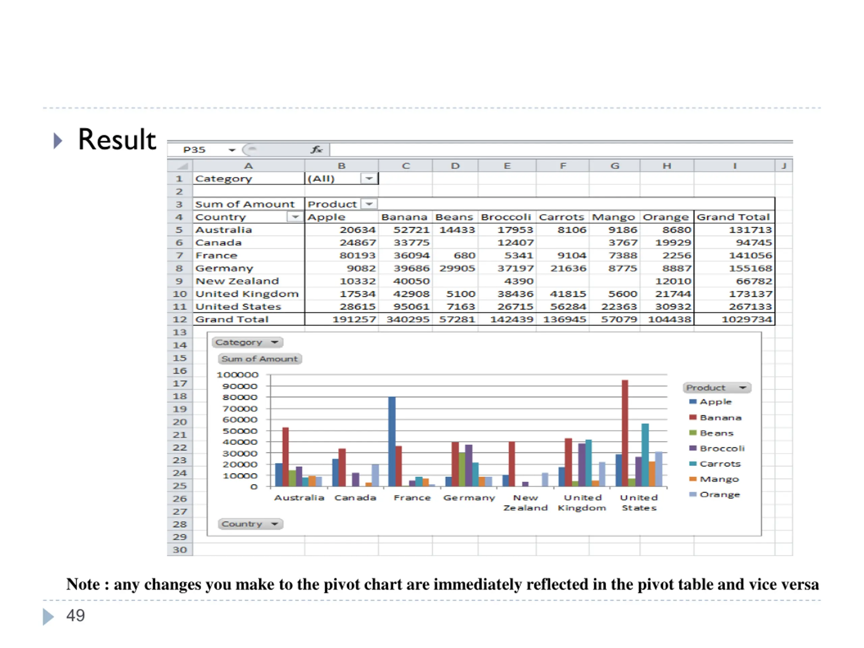
Task: Click the Sum of Amount chart button
Action: 260,358
